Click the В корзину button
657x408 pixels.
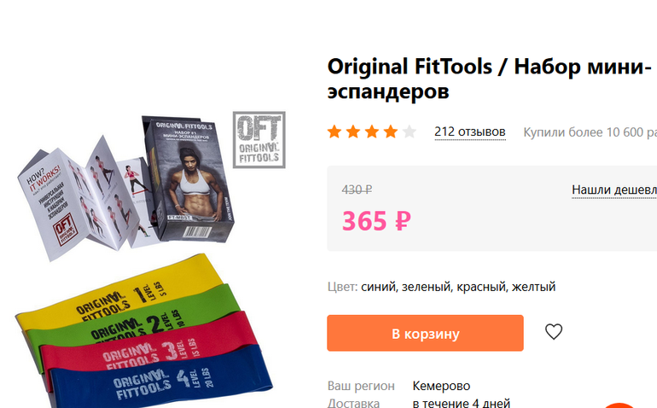click(x=425, y=333)
